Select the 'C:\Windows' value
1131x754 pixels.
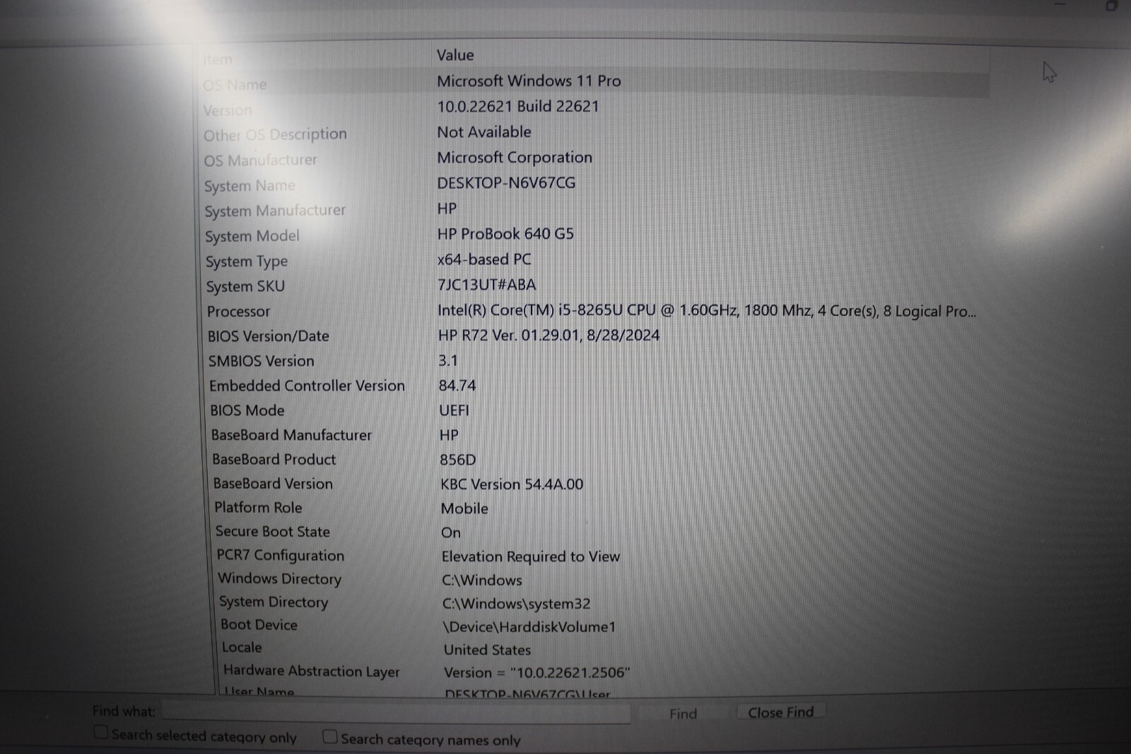pyautogui.click(x=482, y=580)
